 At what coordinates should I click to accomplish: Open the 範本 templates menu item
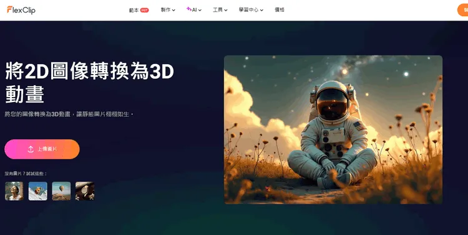click(134, 10)
